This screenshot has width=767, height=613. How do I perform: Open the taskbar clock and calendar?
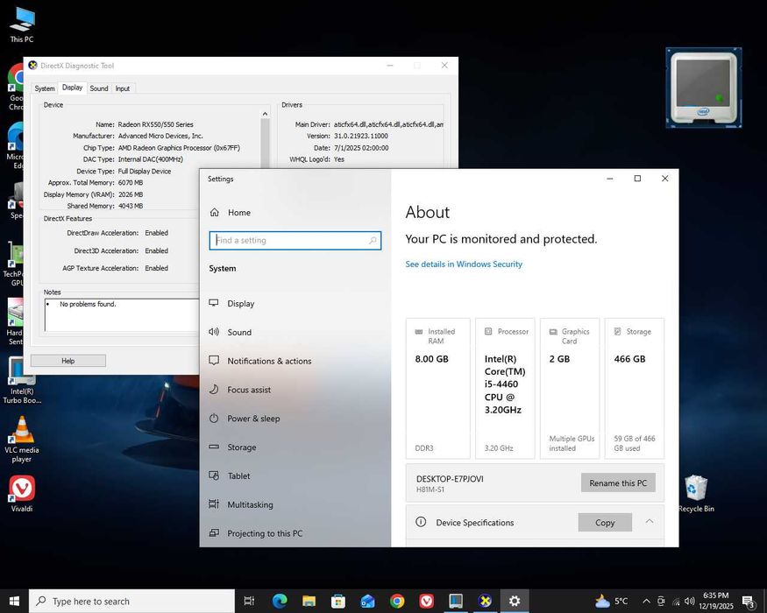(716, 601)
